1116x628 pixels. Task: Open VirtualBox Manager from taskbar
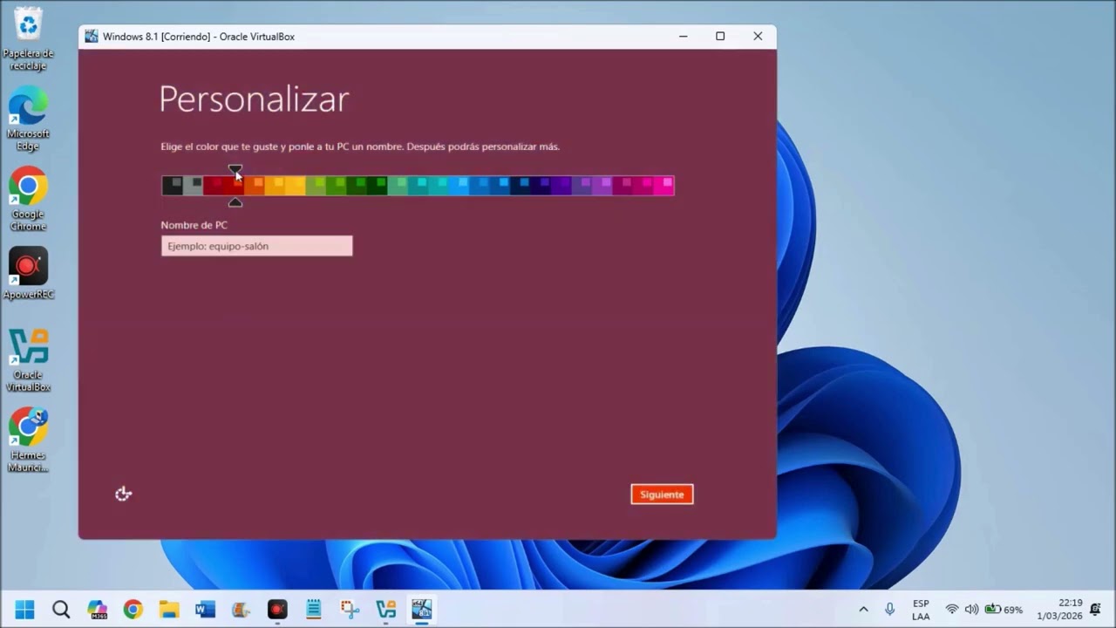coord(385,609)
